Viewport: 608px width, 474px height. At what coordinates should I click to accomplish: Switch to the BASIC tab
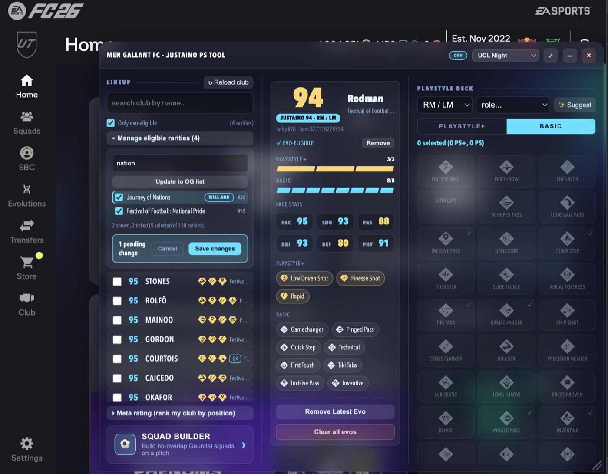click(x=551, y=126)
